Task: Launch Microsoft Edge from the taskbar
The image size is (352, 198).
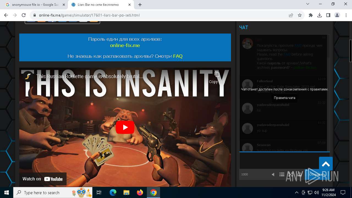Action: [x=113, y=193]
